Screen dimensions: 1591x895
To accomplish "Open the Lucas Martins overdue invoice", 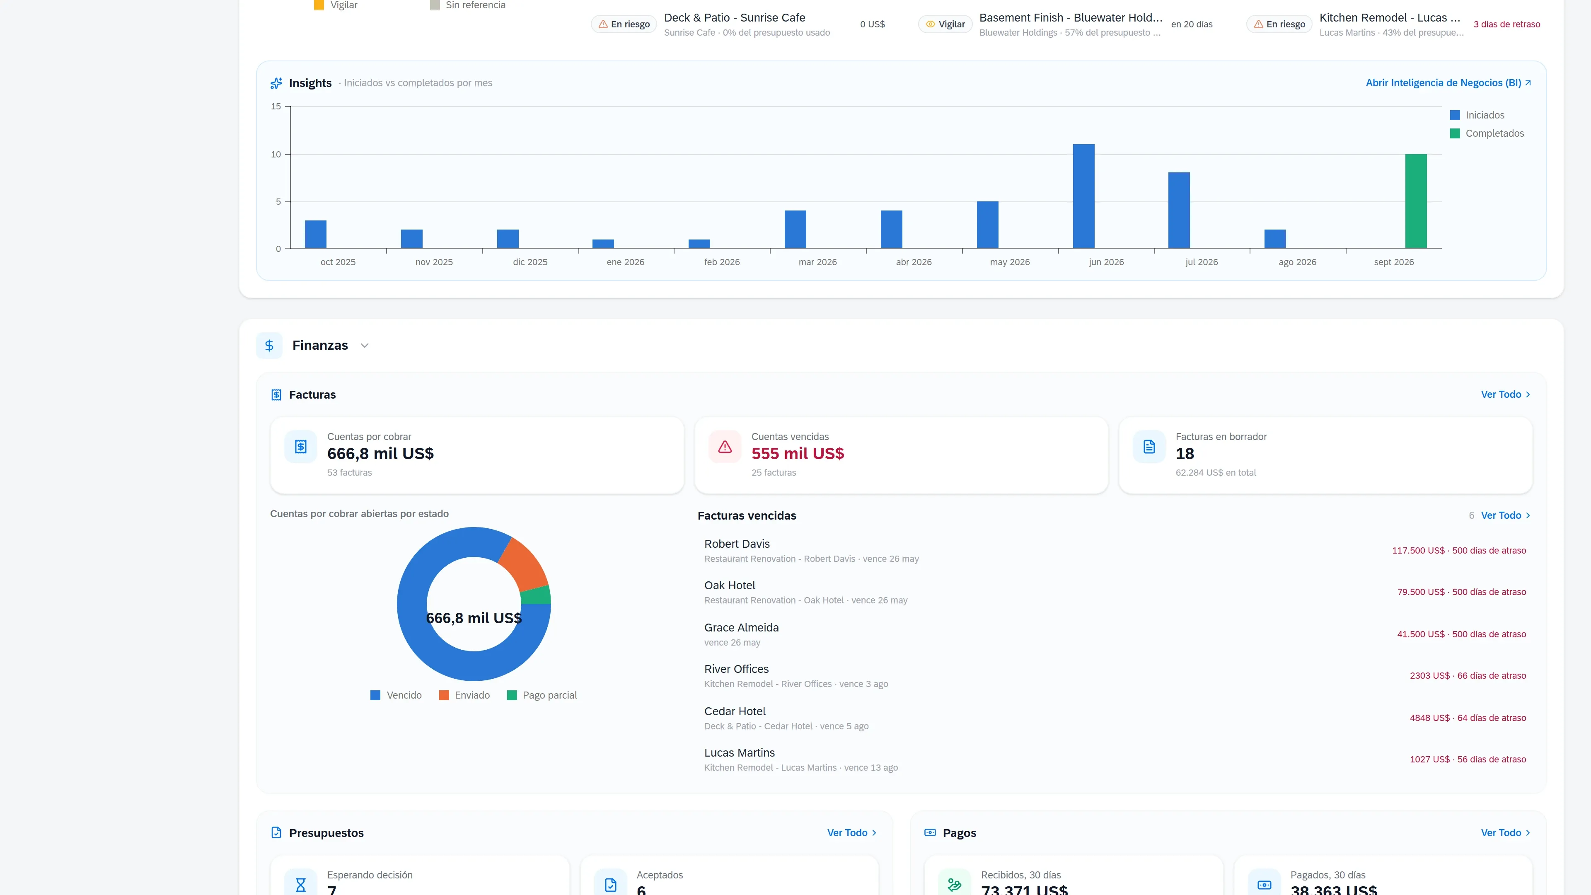I will [x=1115, y=760].
